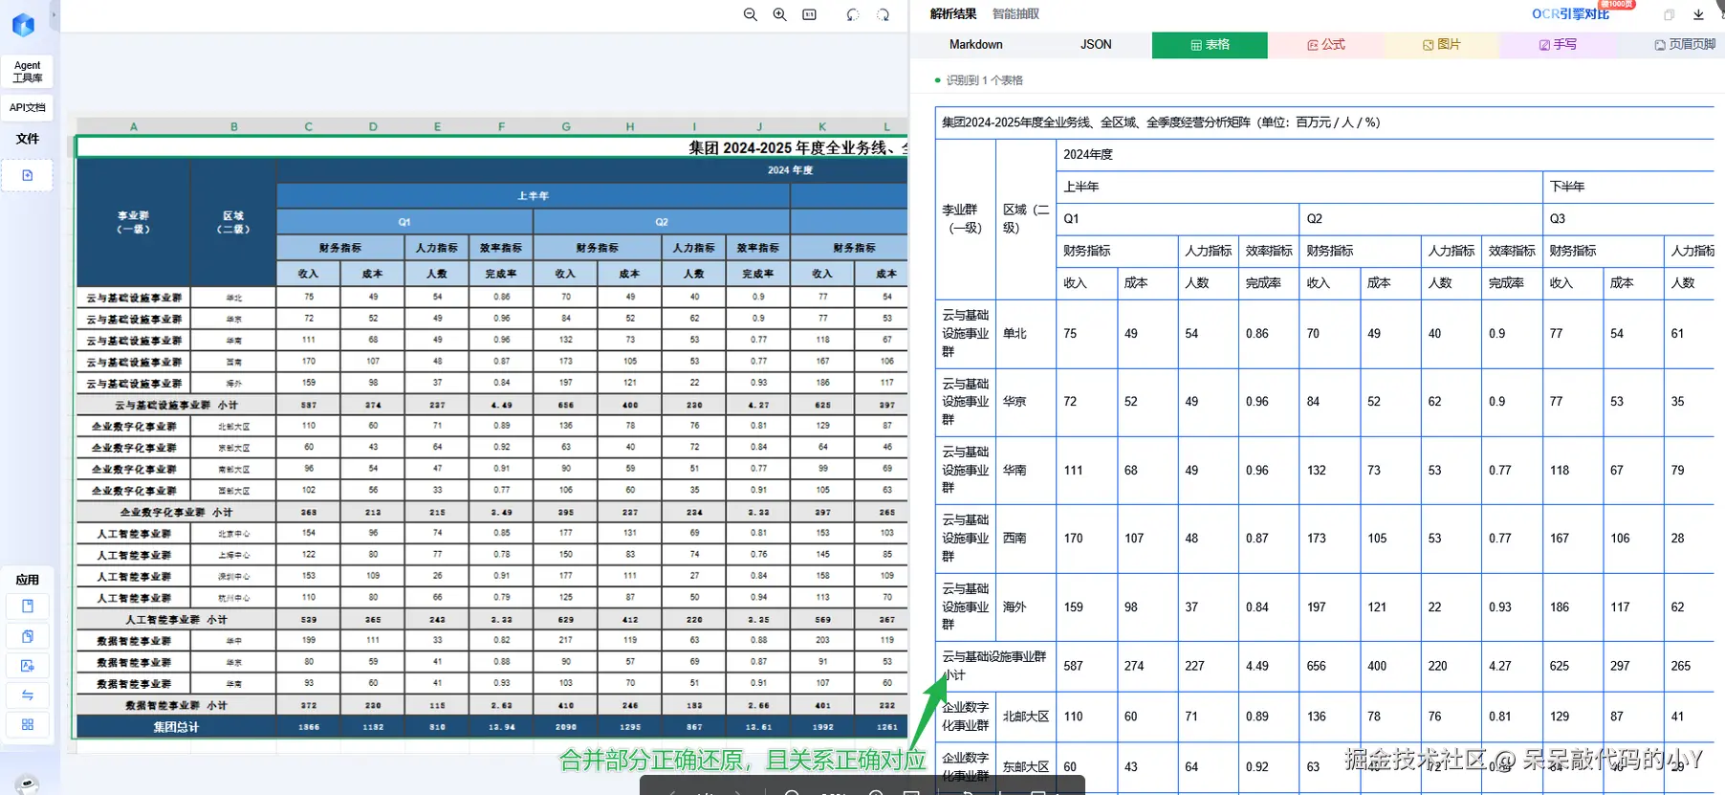The height and width of the screenshot is (795, 1725).
Task: Click the 北部大区 cell in result table
Action: (x=1026, y=717)
